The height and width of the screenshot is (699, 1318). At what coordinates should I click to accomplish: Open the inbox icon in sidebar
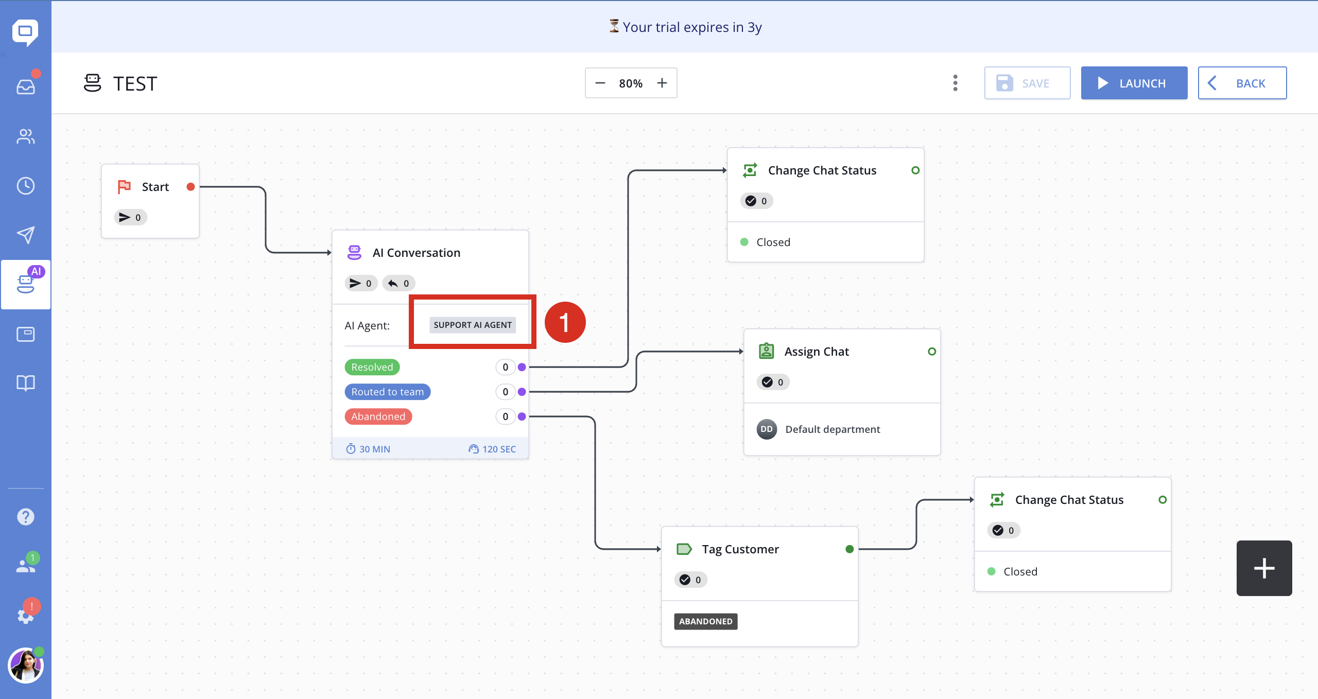pyautogui.click(x=26, y=86)
